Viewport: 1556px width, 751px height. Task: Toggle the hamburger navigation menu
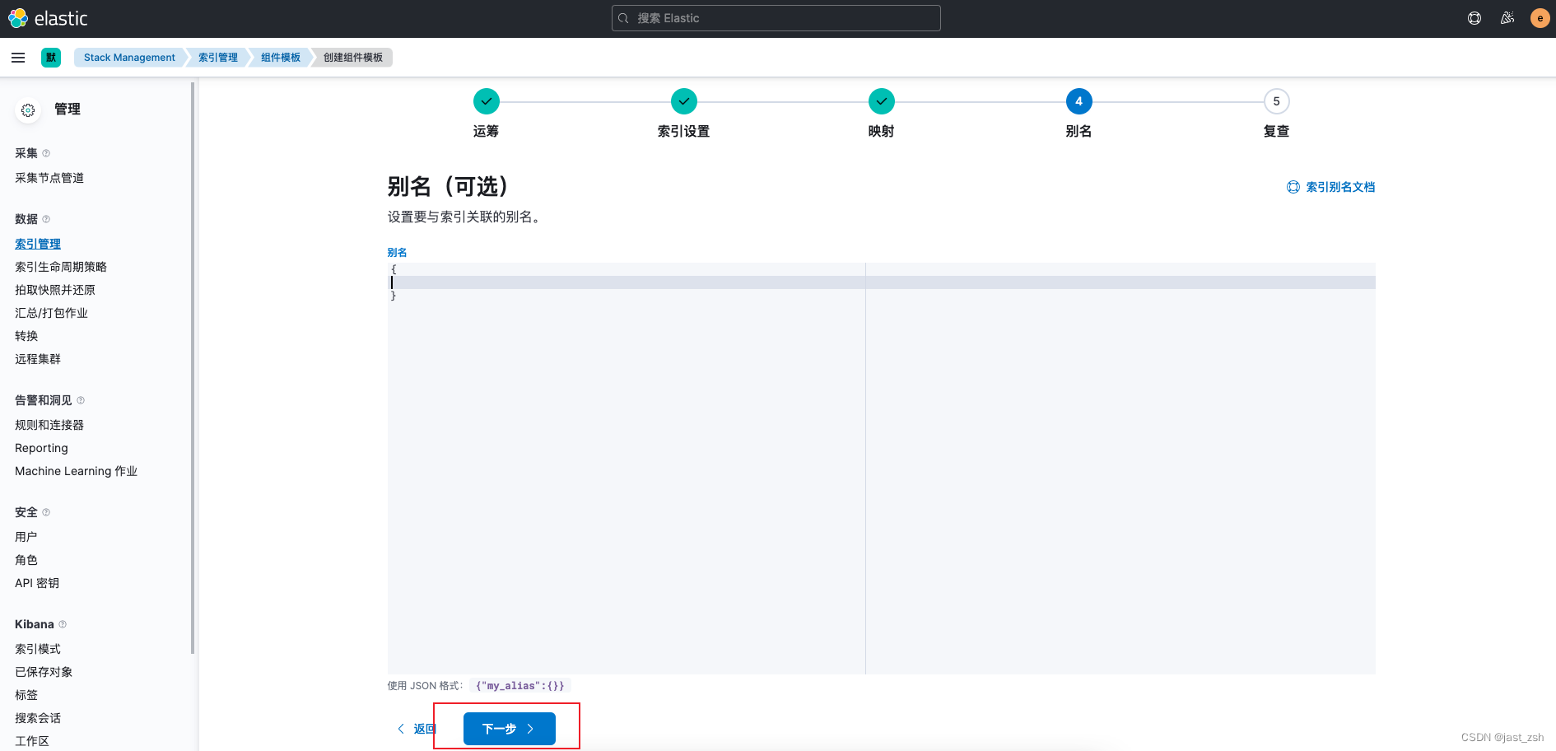click(x=18, y=58)
